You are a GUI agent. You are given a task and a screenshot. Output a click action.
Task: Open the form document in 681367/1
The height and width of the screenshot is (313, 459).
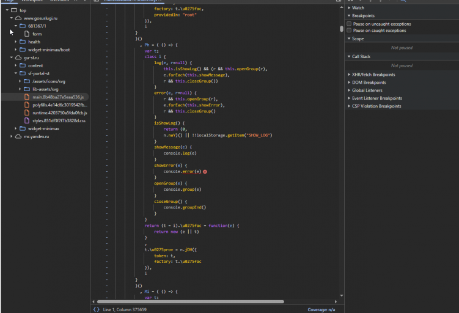pos(37,34)
